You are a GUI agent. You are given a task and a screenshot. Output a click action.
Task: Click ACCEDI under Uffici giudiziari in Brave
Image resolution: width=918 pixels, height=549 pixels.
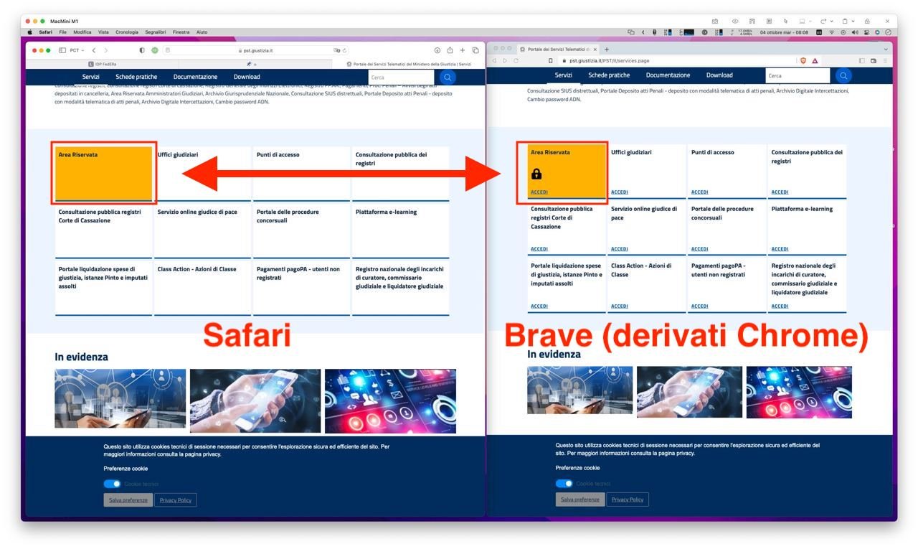click(x=620, y=192)
